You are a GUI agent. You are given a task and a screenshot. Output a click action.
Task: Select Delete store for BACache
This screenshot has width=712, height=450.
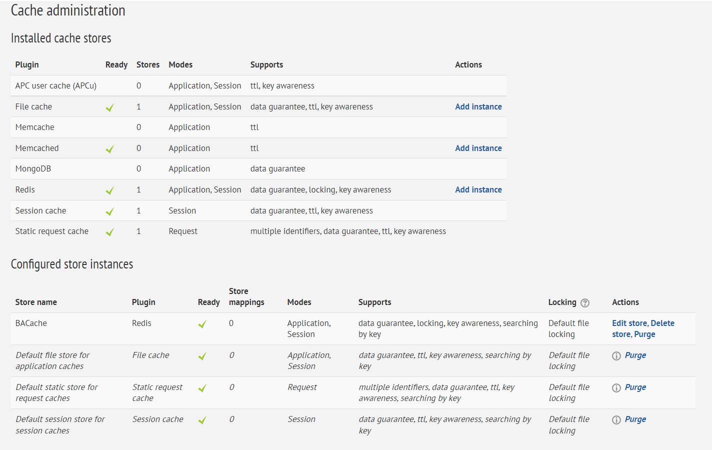tap(662, 322)
